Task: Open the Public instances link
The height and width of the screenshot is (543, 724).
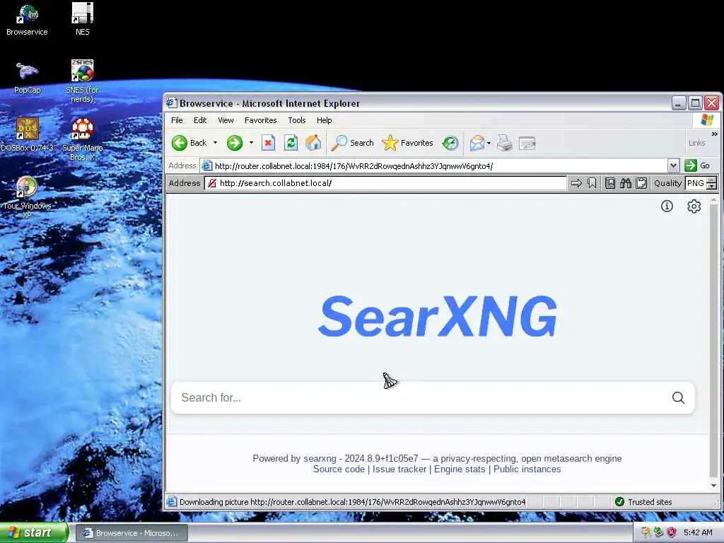Action: 527,469
